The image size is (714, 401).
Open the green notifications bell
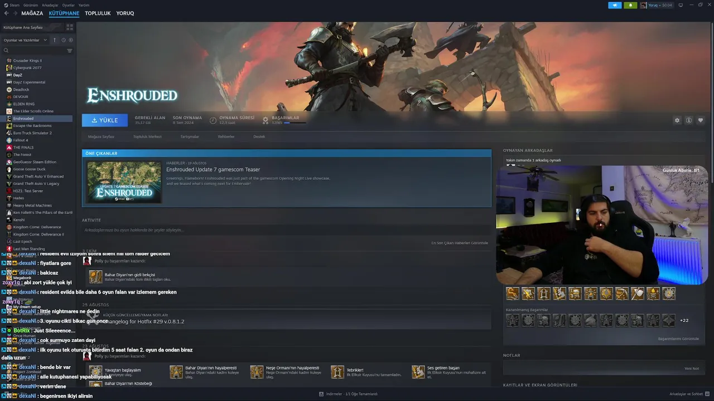coord(630,5)
